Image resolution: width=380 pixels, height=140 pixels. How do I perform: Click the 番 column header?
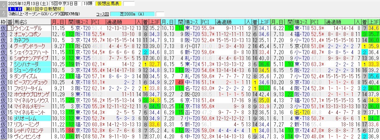pyautogui.click(x=10, y=22)
